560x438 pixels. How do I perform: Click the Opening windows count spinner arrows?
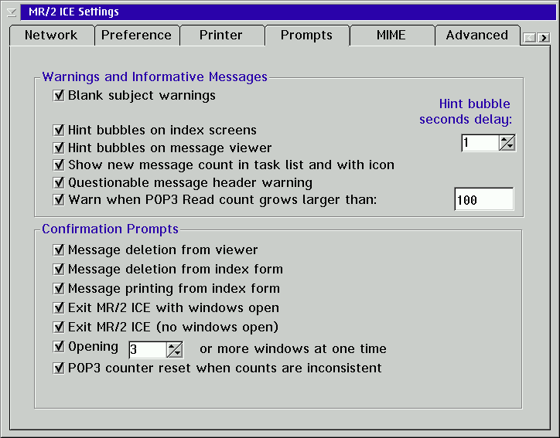[175, 349]
